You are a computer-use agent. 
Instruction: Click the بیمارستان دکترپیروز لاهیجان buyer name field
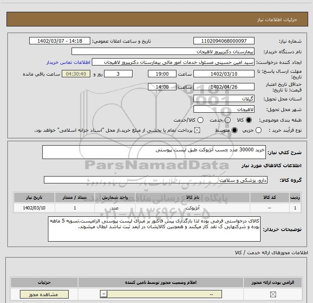pyautogui.click(x=163, y=51)
